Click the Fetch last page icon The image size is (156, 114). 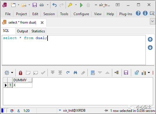[60, 73]
